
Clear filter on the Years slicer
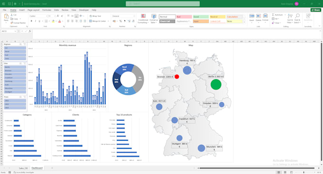point(25,97)
